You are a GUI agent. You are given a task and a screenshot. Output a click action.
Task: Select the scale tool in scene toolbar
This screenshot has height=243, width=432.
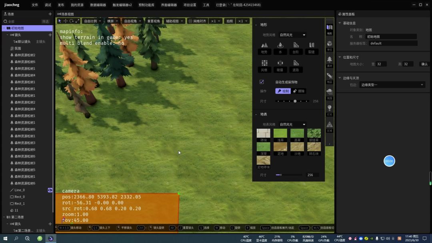click(x=78, y=21)
